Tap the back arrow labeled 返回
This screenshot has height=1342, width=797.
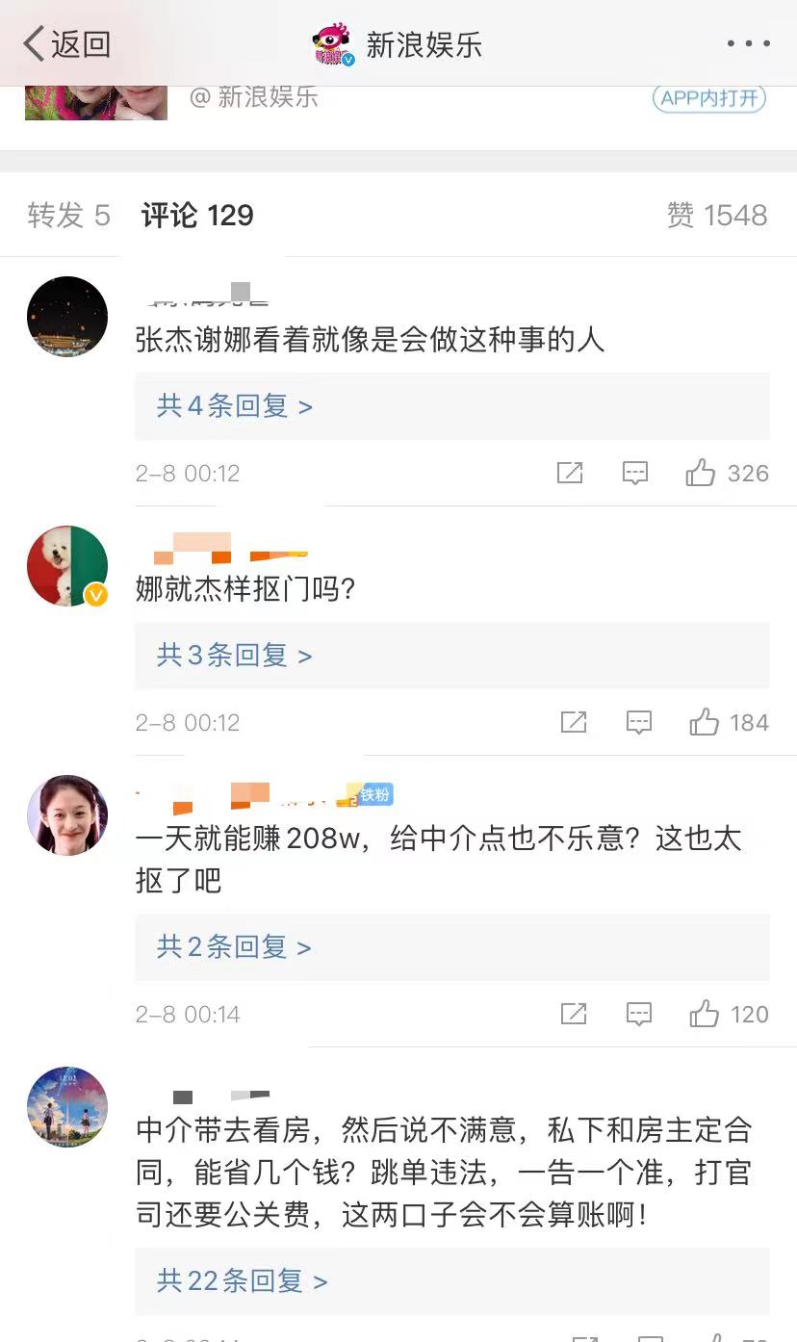tap(66, 43)
